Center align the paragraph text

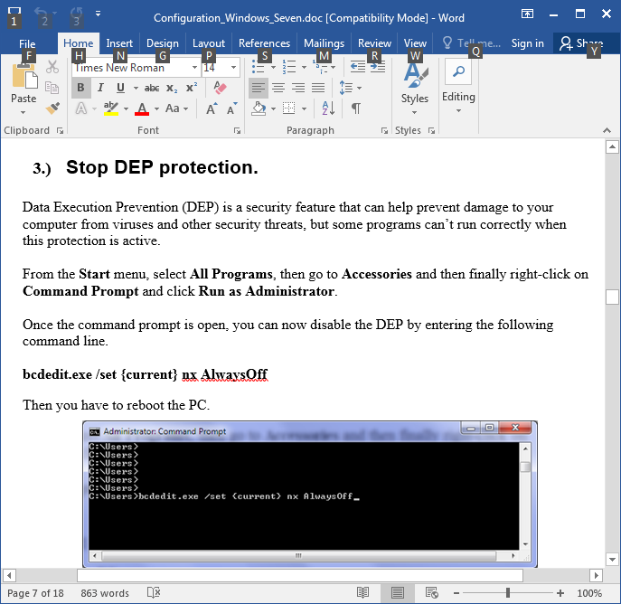pyautogui.click(x=278, y=88)
